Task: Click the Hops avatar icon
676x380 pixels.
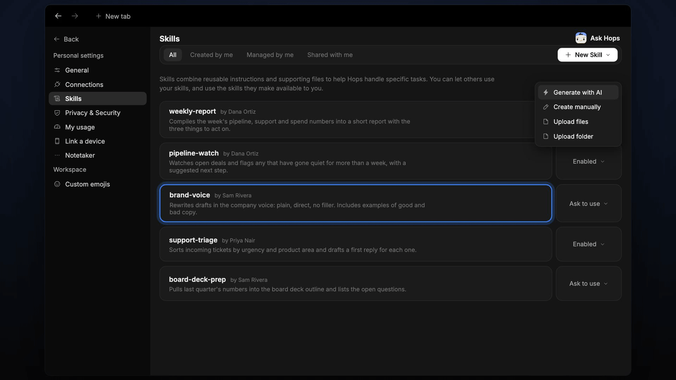Action: (581, 38)
